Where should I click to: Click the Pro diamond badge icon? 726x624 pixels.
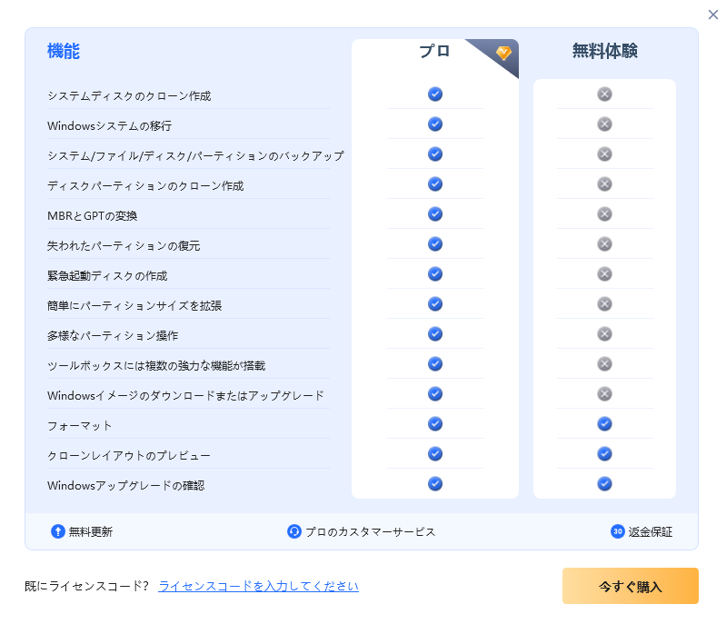click(503, 53)
